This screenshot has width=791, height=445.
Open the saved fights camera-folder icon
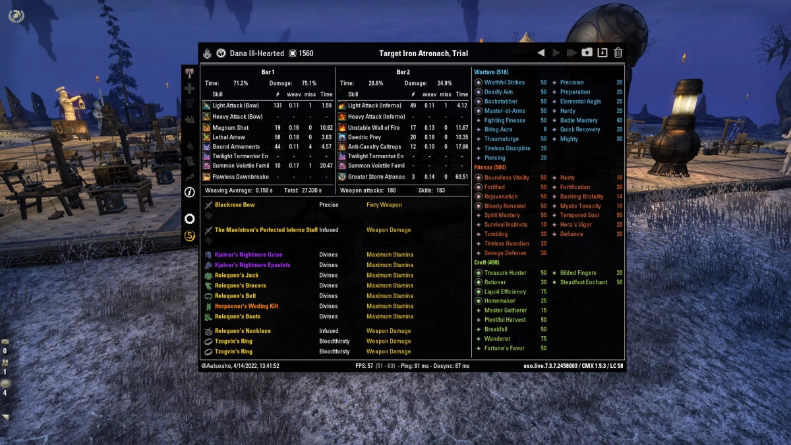click(587, 53)
